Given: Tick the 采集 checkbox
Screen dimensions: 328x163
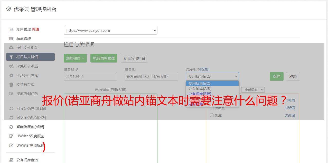Looking at the screenshot, I should tap(212, 115).
